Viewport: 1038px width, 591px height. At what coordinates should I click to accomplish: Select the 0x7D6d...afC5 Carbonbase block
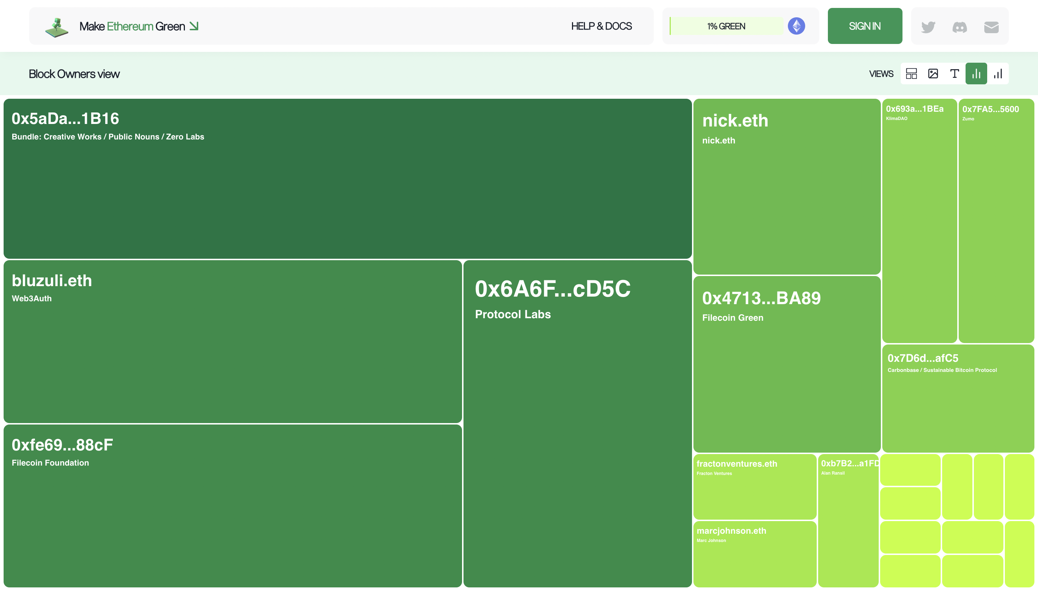coord(958,398)
